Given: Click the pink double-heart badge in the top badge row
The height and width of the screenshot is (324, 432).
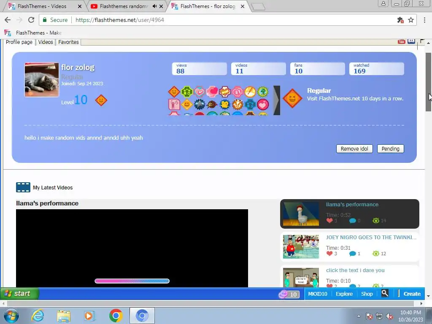Looking at the screenshot, I should (212, 92).
